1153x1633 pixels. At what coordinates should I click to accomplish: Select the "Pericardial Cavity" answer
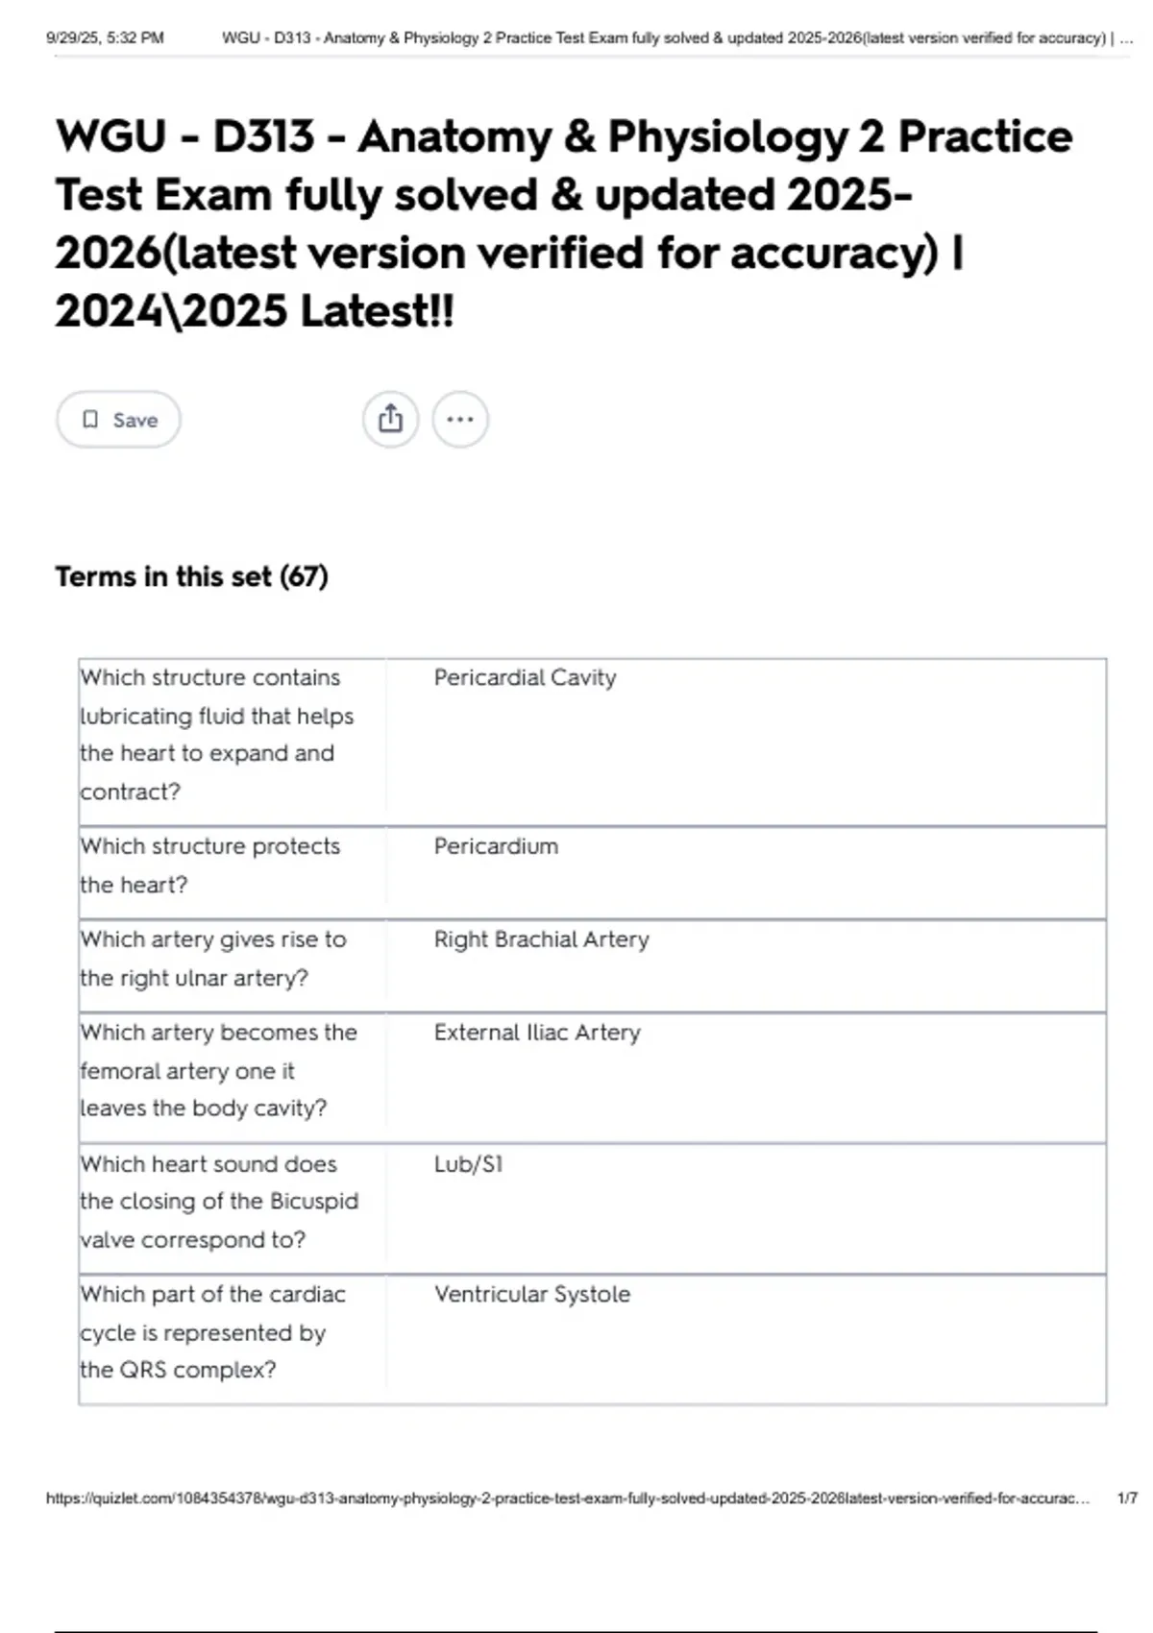(525, 677)
